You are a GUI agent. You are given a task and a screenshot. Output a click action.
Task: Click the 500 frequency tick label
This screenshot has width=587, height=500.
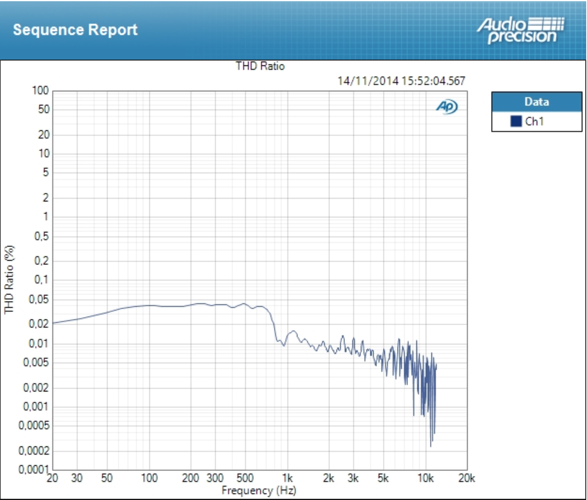coord(245,478)
